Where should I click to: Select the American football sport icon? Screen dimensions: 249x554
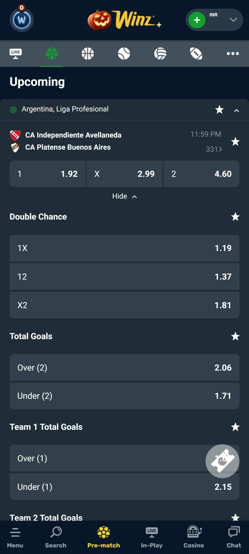tap(196, 53)
